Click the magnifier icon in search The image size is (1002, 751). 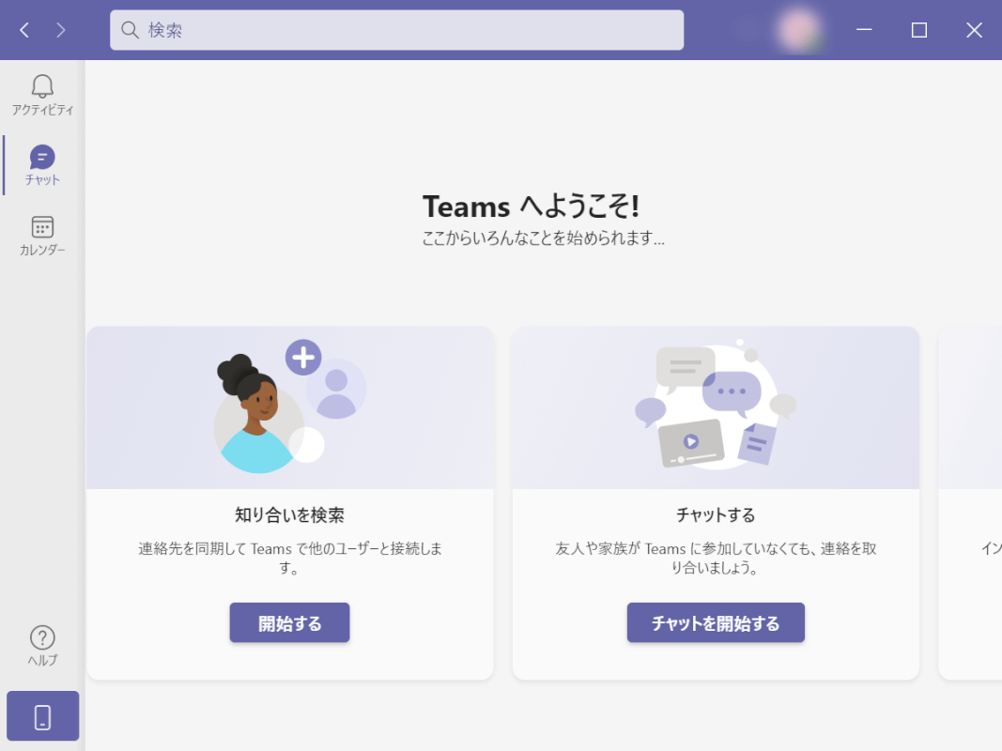(x=131, y=30)
